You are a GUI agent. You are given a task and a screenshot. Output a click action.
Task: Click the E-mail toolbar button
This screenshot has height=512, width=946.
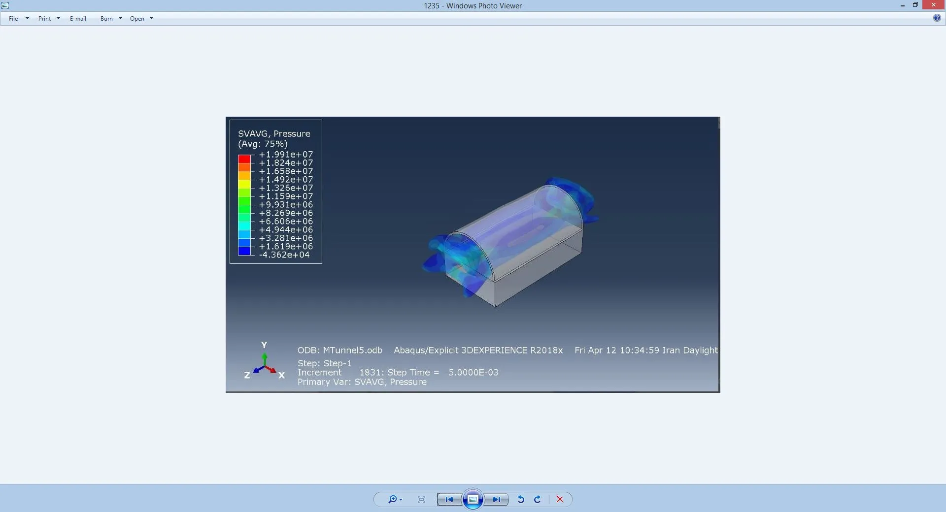78,19
